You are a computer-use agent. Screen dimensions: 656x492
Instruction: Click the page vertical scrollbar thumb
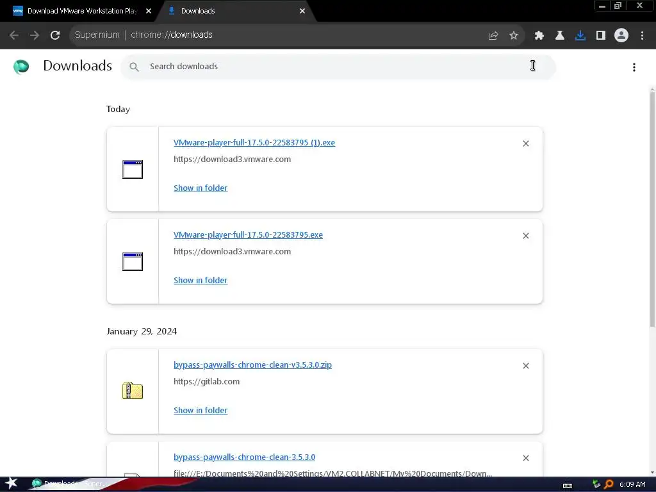pyautogui.click(x=653, y=209)
